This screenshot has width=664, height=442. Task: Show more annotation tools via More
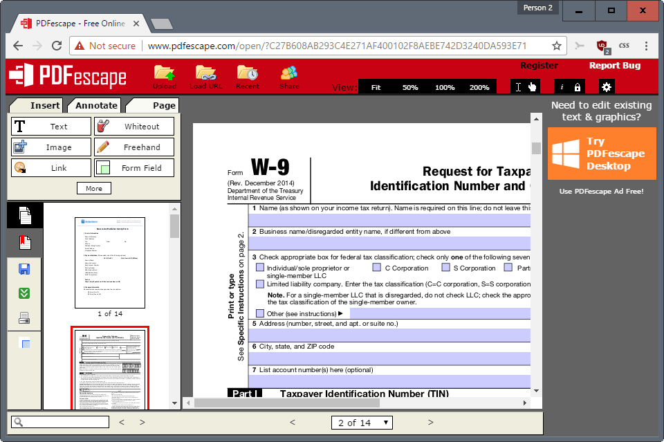pos(93,187)
